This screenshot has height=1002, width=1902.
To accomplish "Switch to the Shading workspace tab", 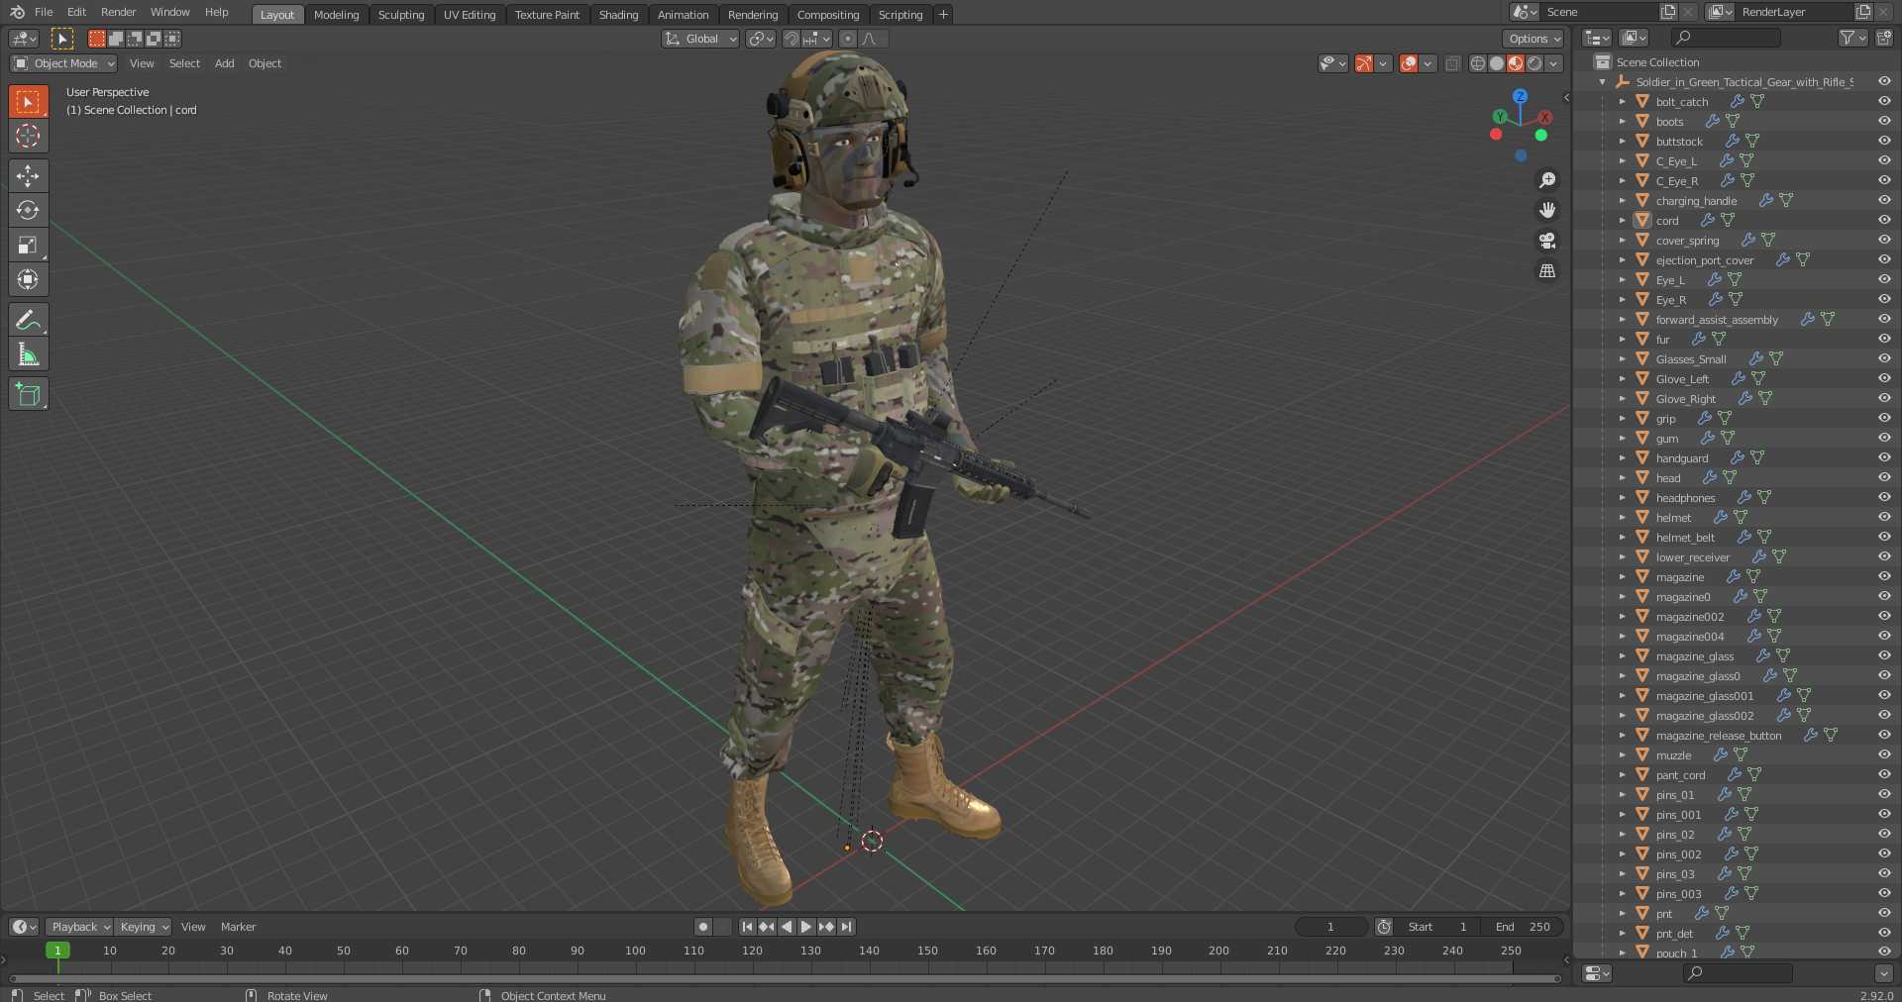I will 619,15.
